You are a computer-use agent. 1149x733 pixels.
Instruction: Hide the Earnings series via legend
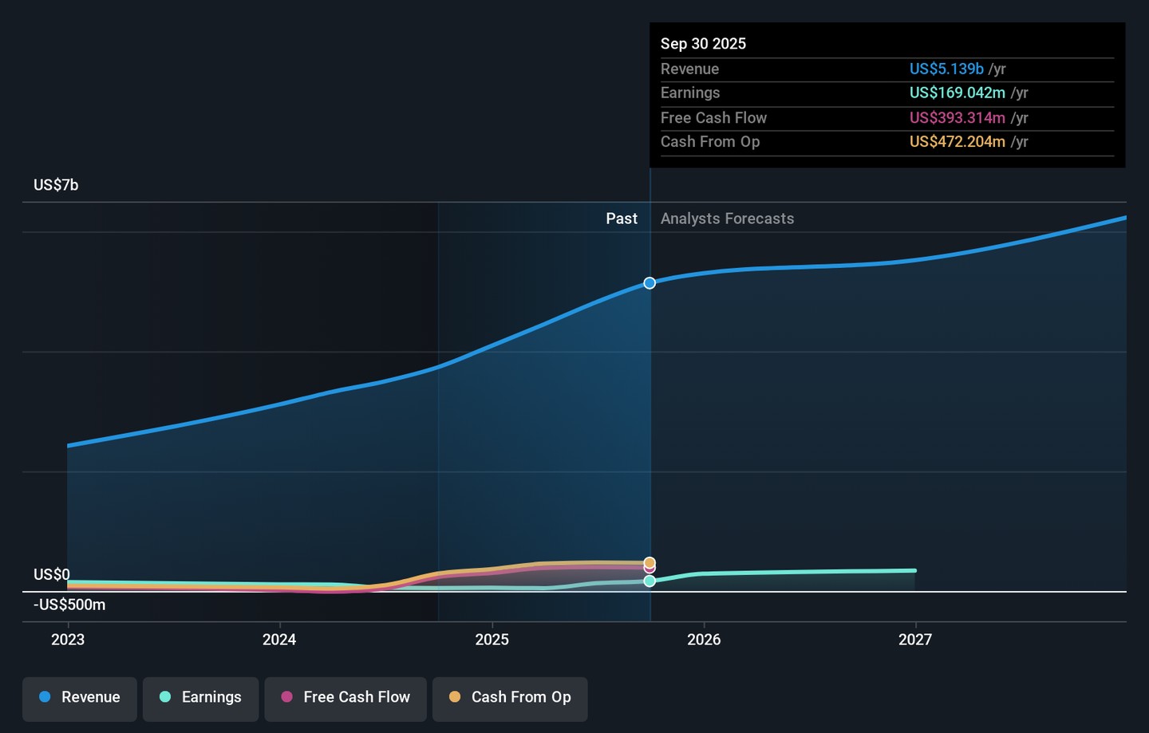[200, 697]
